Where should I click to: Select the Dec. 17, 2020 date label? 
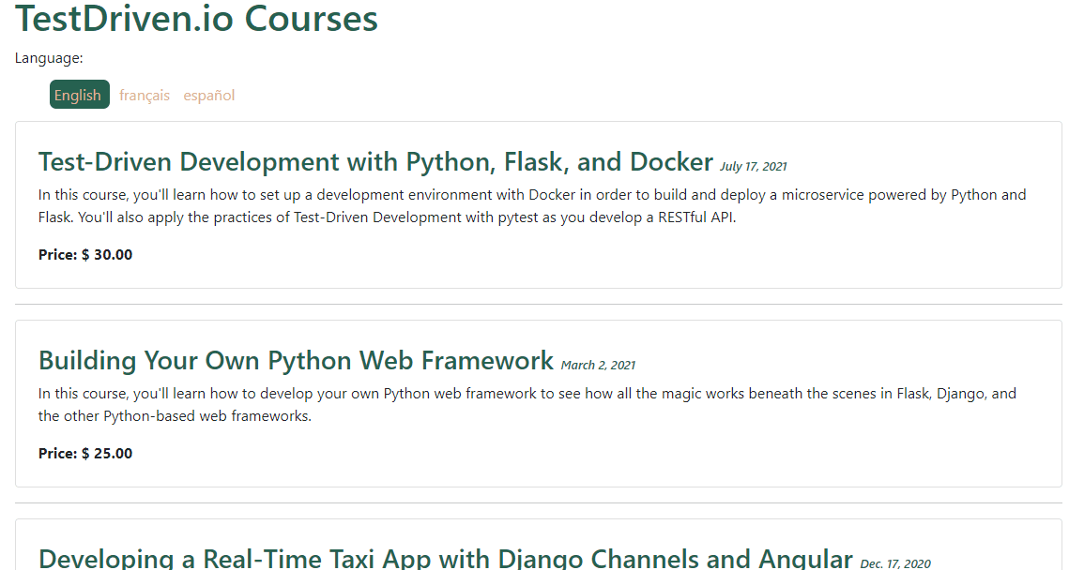(895, 562)
